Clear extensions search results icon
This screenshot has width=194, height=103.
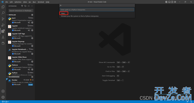pyautogui.click(x=29, y=6)
